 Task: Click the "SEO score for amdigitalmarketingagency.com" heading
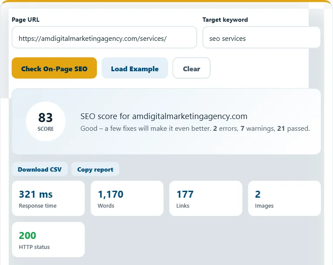(x=164, y=116)
